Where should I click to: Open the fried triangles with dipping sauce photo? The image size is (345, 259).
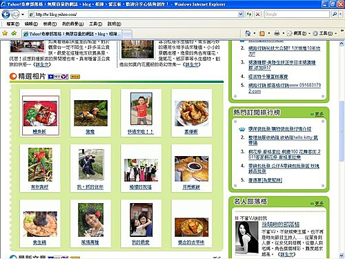[x=191, y=169]
